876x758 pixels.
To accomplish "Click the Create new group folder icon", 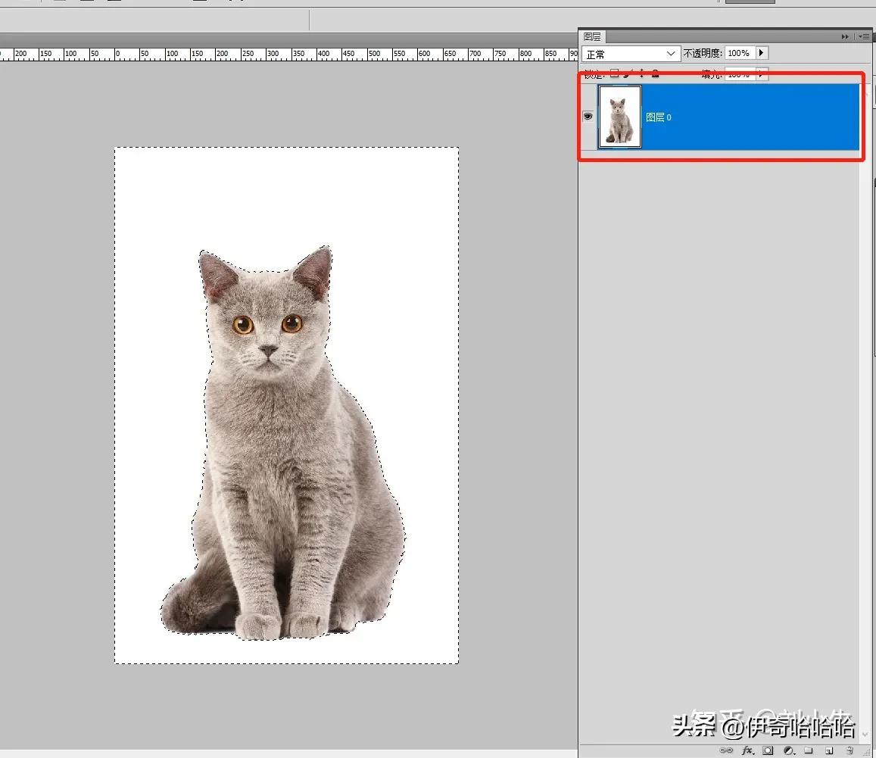I will coord(809,750).
